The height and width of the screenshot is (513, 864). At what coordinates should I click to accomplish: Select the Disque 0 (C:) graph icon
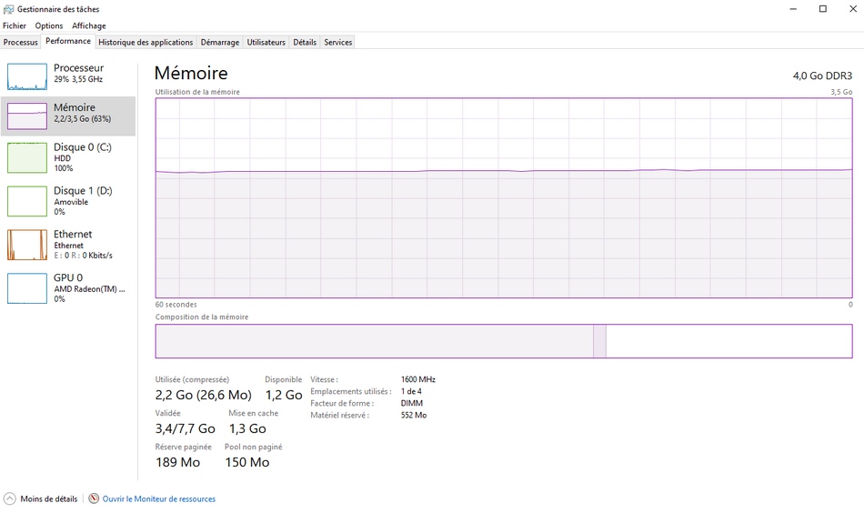click(26, 157)
